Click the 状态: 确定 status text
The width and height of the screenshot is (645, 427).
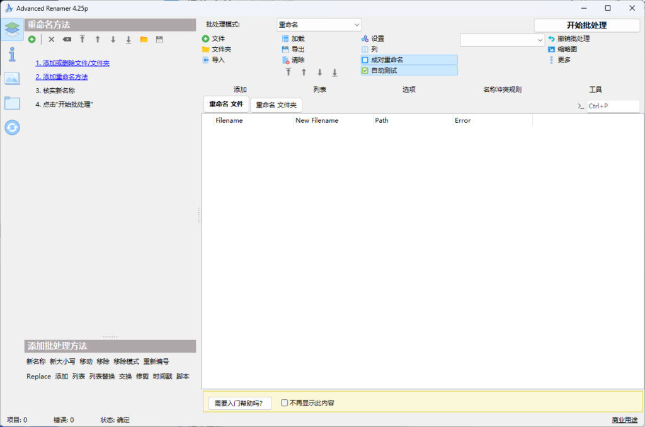pyautogui.click(x=115, y=420)
